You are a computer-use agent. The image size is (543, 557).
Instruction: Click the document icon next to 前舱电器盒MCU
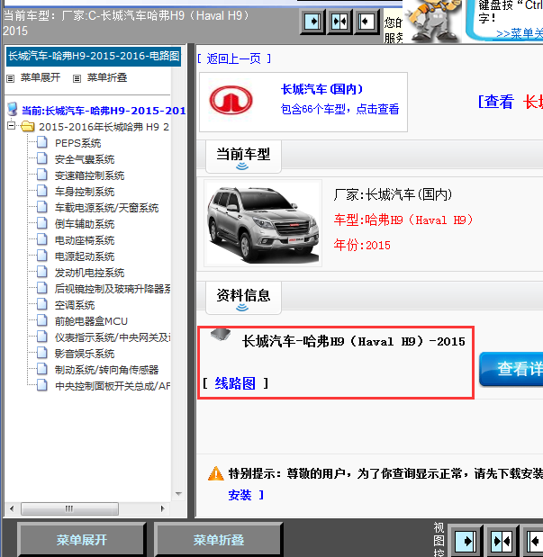[x=42, y=320]
